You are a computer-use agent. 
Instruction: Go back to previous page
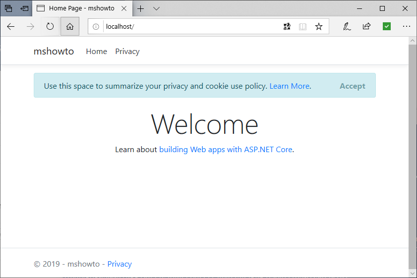coord(11,26)
